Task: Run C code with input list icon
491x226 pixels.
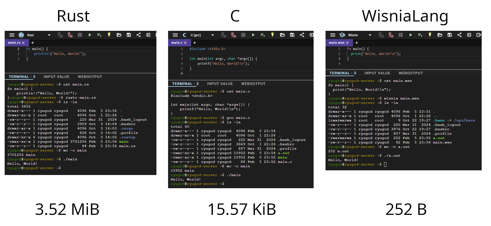Action: [263, 35]
